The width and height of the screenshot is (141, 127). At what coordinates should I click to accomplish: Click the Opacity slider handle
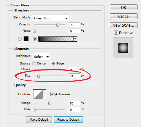click(x=58, y=25)
